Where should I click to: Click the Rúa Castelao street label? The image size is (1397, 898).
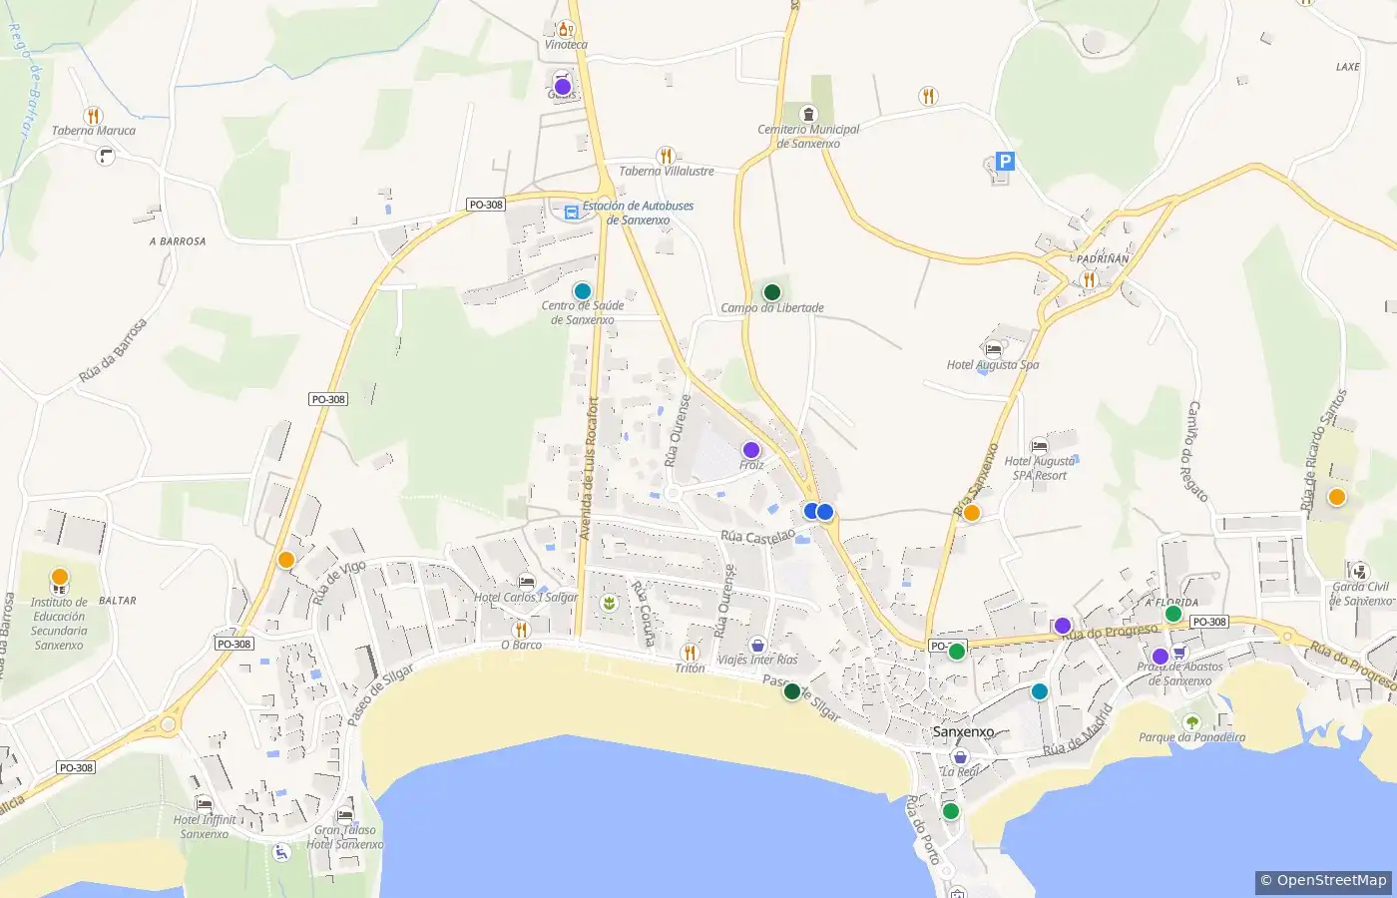758,537
